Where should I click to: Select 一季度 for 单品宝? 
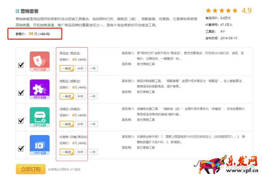click(x=67, y=69)
